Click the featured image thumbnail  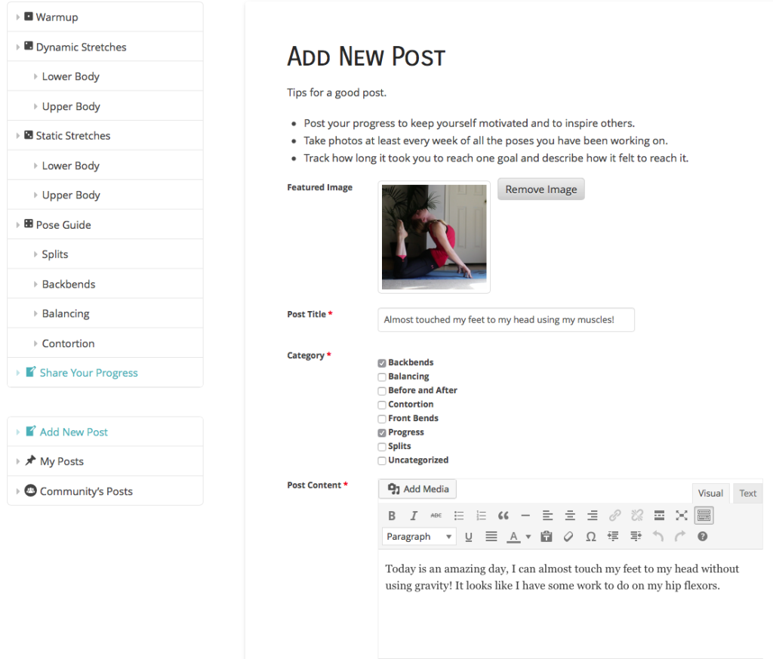click(x=434, y=237)
